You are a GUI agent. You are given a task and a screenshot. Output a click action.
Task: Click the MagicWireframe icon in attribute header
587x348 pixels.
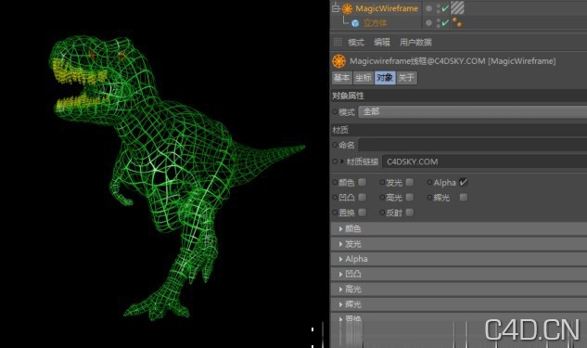[339, 61]
